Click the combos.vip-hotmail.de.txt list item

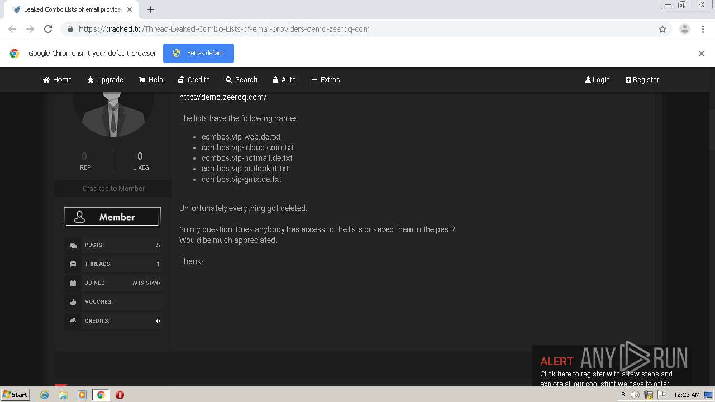247,158
